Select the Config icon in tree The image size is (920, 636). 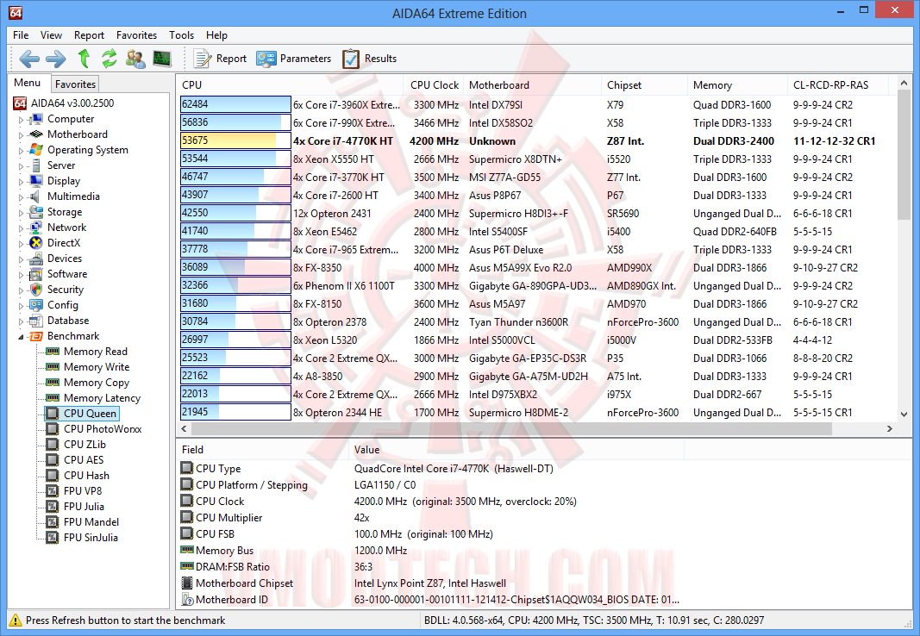click(x=36, y=305)
